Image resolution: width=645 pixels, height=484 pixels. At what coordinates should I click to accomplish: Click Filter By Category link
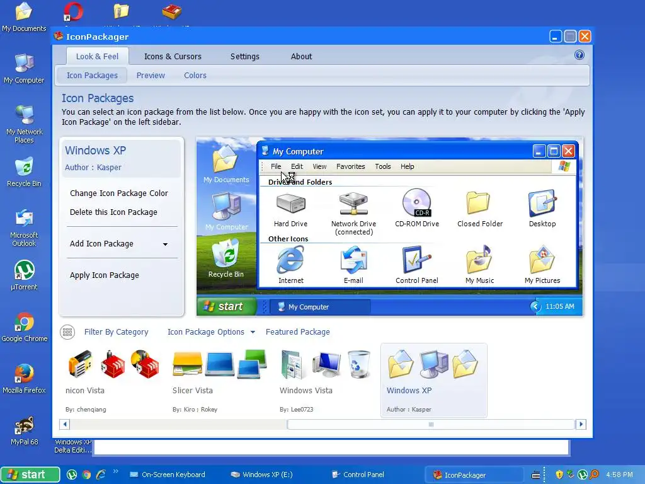pos(116,331)
